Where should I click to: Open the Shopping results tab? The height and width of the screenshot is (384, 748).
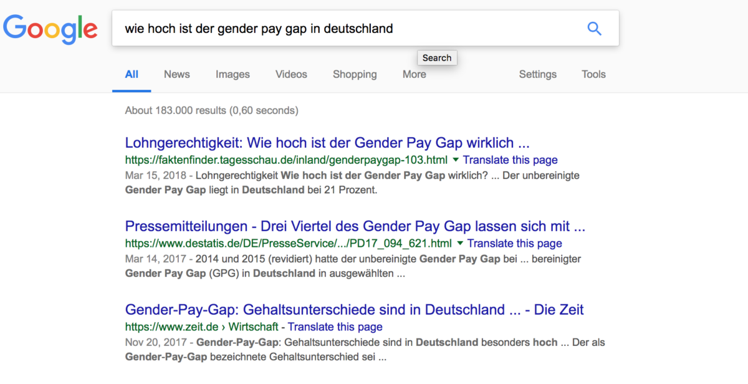pyautogui.click(x=355, y=74)
